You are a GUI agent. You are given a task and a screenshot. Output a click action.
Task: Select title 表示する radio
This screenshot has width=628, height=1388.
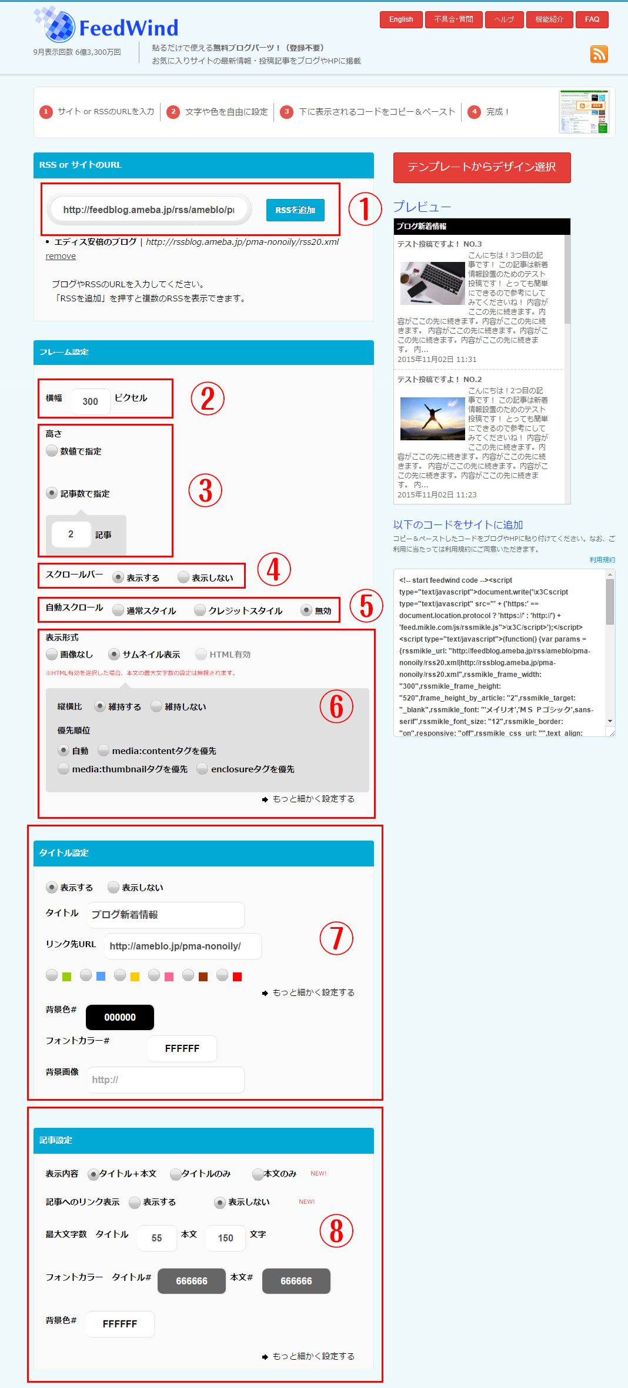point(52,887)
